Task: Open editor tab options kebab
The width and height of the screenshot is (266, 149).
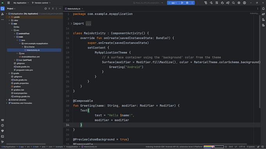Action: click(257, 9)
